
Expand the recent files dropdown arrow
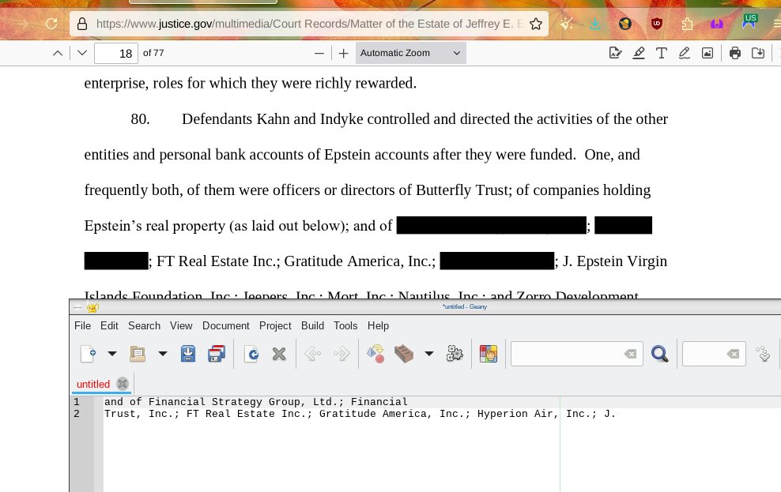(x=163, y=354)
